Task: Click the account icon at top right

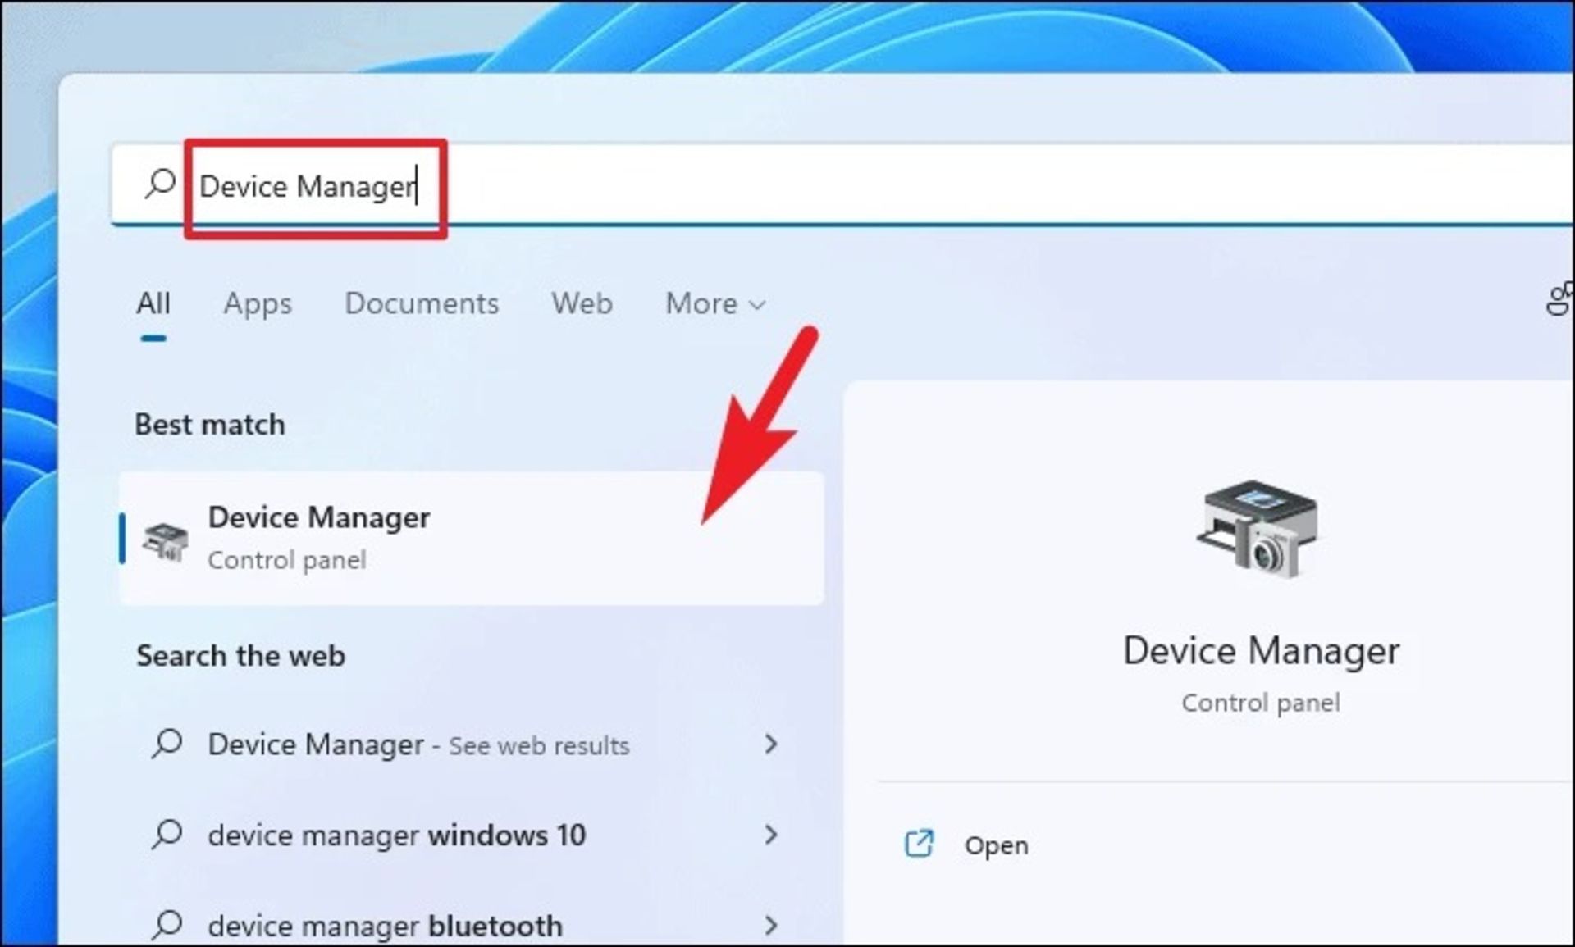Action: [1559, 300]
